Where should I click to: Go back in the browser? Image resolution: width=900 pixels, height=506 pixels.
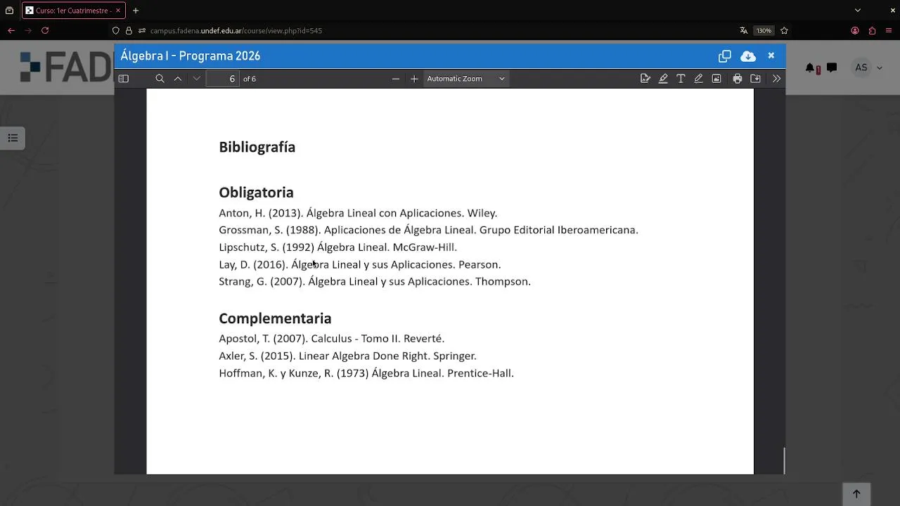click(x=11, y=30)
